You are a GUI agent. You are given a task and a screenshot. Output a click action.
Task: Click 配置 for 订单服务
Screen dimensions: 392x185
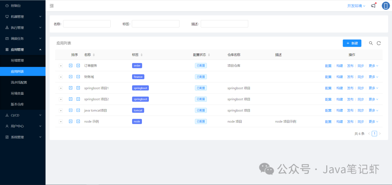[328, 66]
